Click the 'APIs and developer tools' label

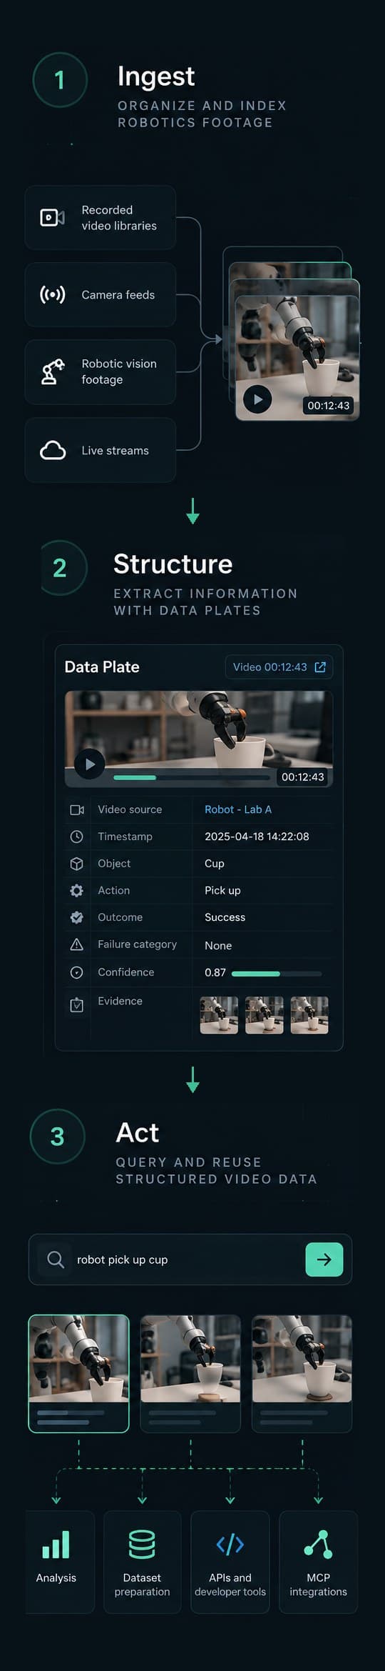pyautogui.click(x=230, y=1585)
